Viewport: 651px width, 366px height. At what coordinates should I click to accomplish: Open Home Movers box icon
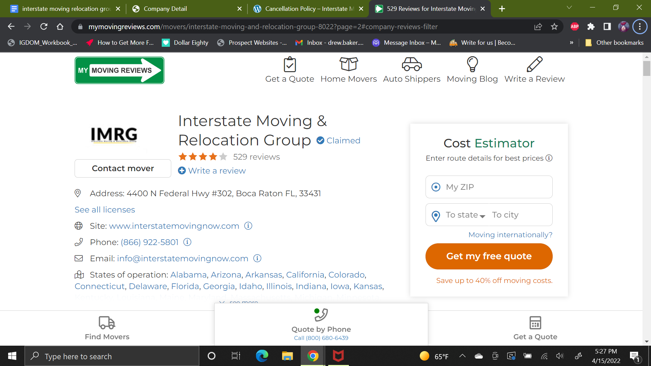pos(349,64)
